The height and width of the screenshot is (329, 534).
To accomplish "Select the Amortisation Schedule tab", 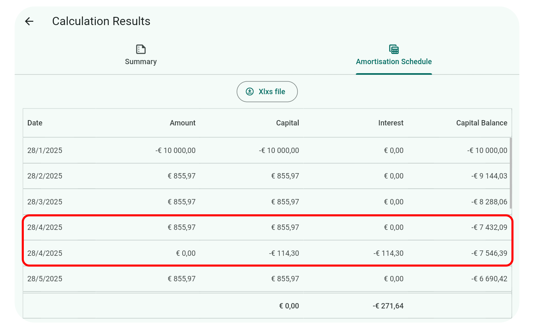I will (x=394, y=55).
